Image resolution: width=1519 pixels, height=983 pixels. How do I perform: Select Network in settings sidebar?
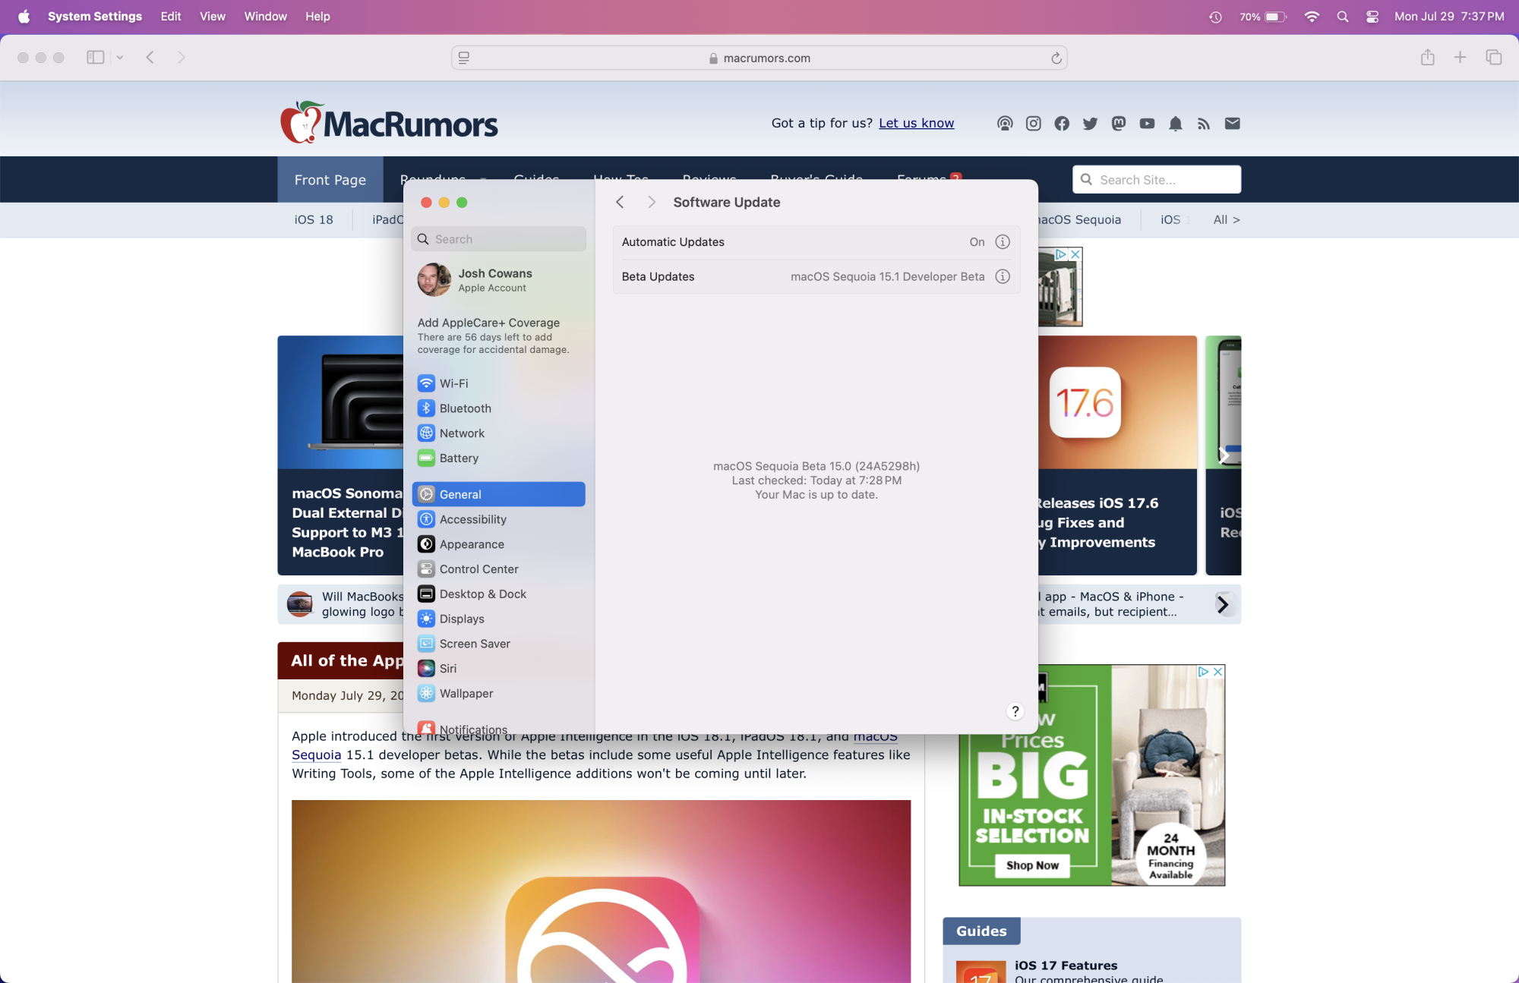pyautogui.click(x=462, y=433)
